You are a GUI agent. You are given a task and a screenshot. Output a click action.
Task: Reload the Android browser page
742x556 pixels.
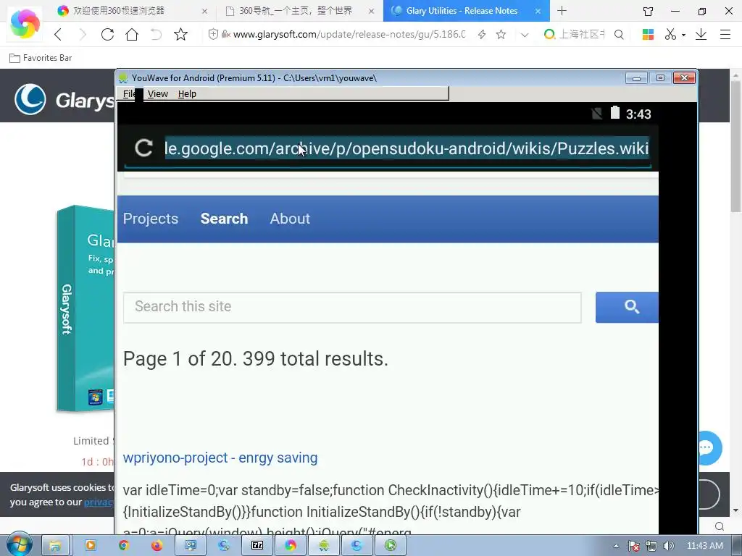click(143, 148)
